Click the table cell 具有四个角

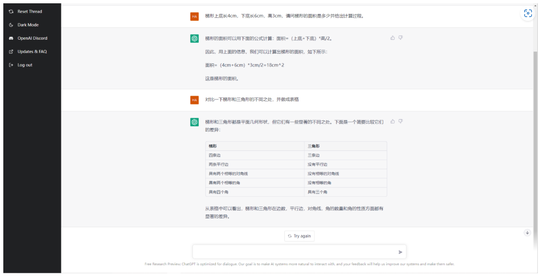(x=255, y=192)
